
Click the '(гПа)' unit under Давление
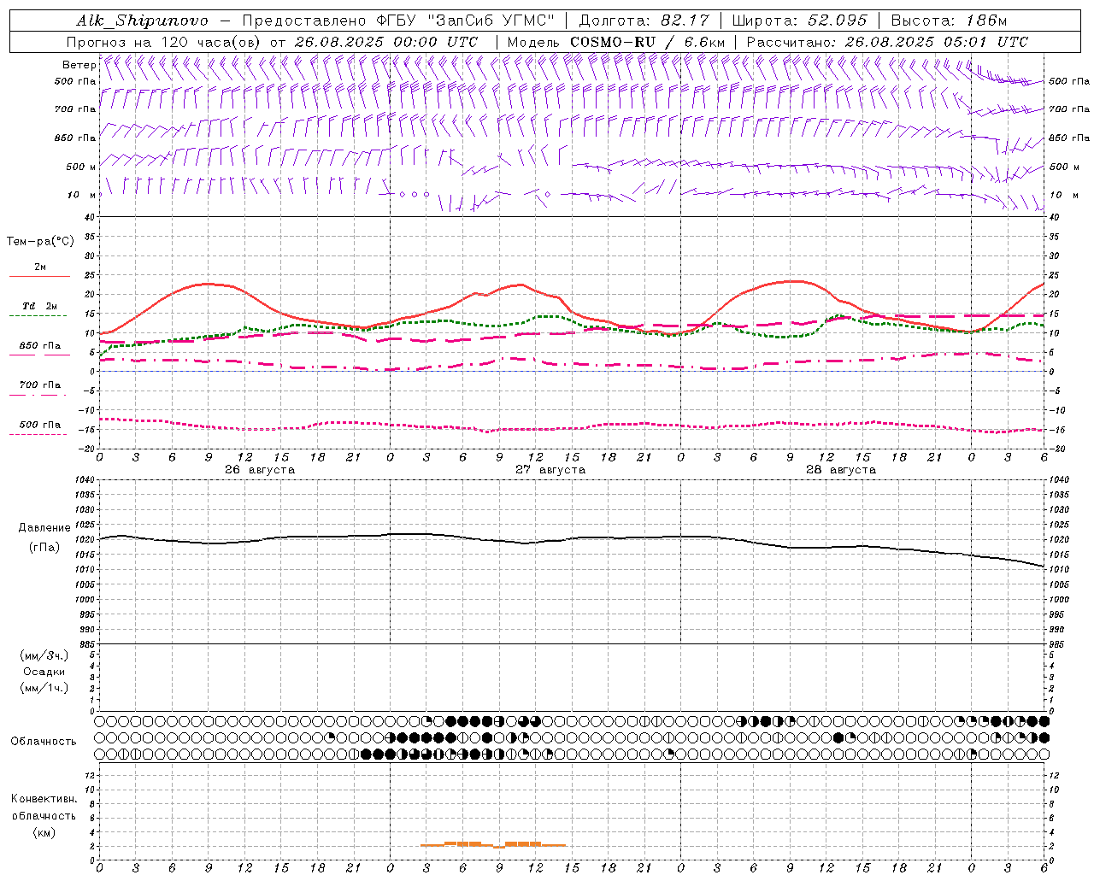tap(44, 548)
